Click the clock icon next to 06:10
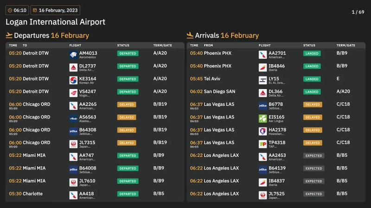371x208 pixels. (x=10, y=10)
